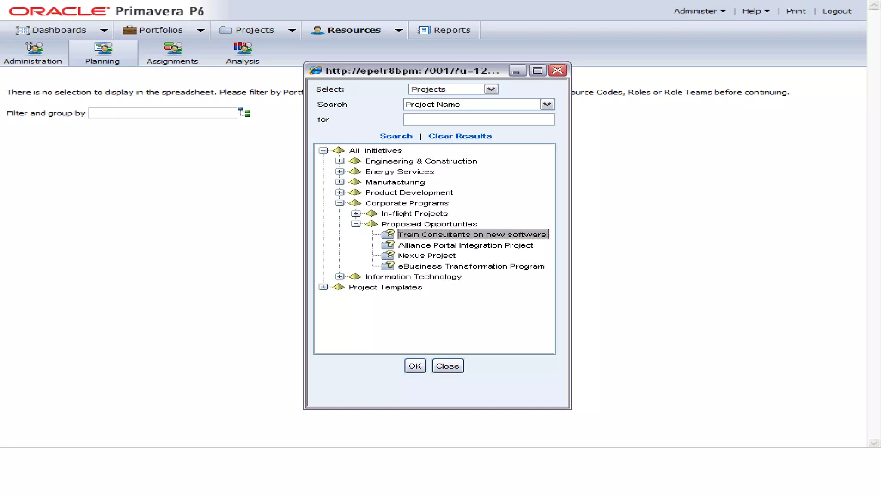This screenshot has width=881, height=496.
Task: Click the Print link
Action: (796, 11)
